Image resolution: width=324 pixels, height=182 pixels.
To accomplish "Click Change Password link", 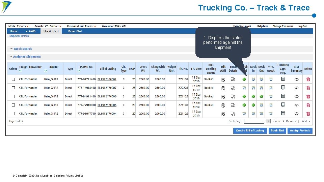I will point(283,26).
